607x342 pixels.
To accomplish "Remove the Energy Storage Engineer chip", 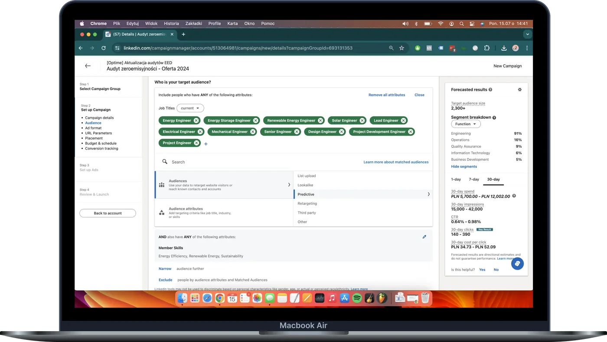I will click(x=255, y=121).
